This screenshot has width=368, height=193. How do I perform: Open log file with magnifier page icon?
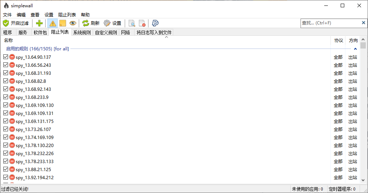pyautogui.click(x=132, y=23)
